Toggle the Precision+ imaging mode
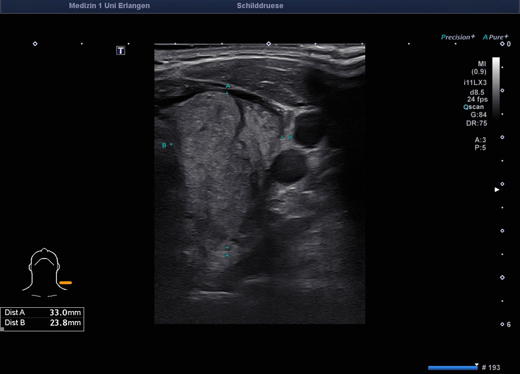The width and height of the screenshot is (520, 374). tap(458, 37)
